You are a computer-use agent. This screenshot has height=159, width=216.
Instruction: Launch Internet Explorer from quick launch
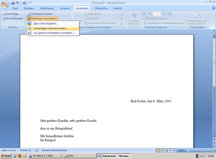pos(15,156)
